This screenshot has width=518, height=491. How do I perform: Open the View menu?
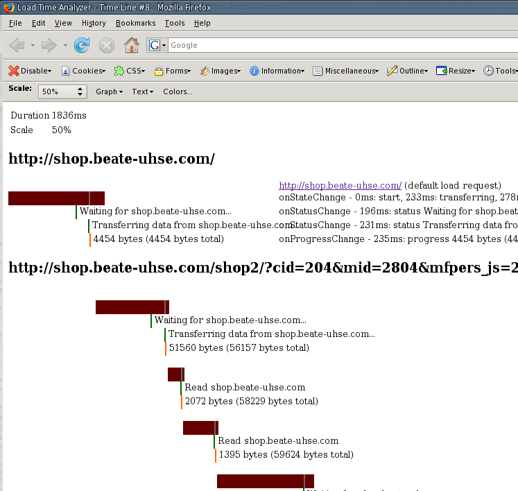(63, 23)
